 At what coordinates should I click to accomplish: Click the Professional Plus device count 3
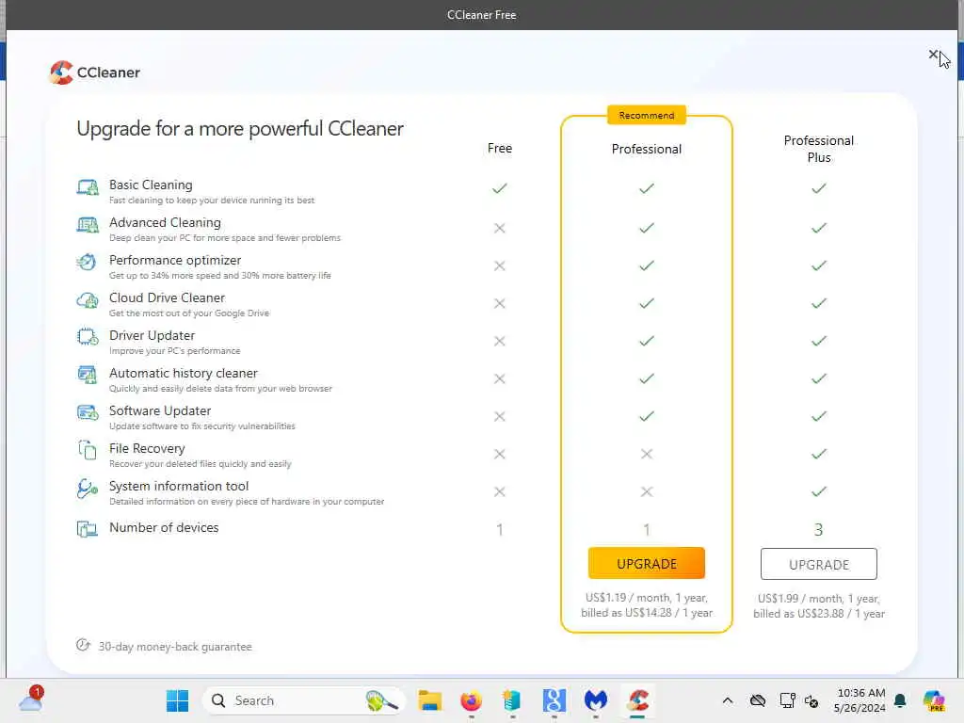coord(818,529)
